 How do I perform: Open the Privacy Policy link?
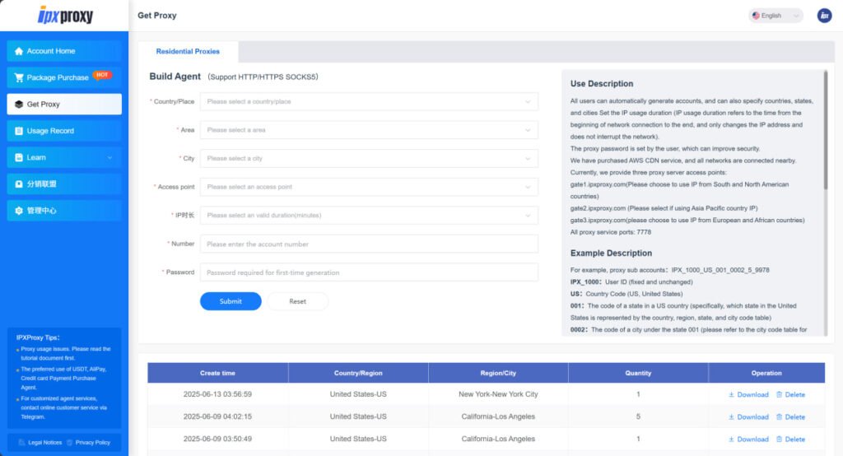[92, 442]
